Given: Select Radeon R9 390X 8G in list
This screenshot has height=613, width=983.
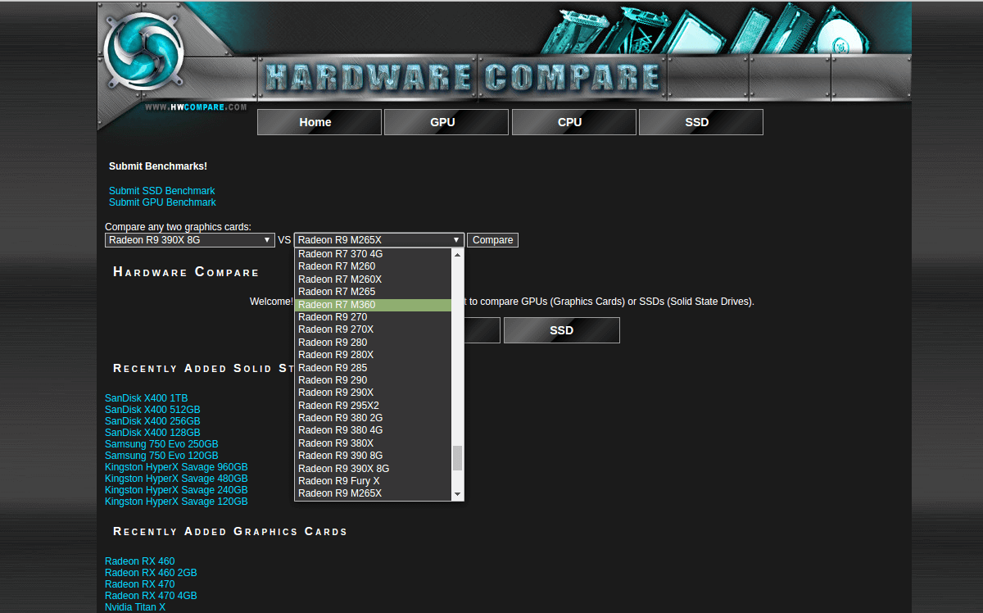Looking at the screenshot, I should tap(373, 469).
